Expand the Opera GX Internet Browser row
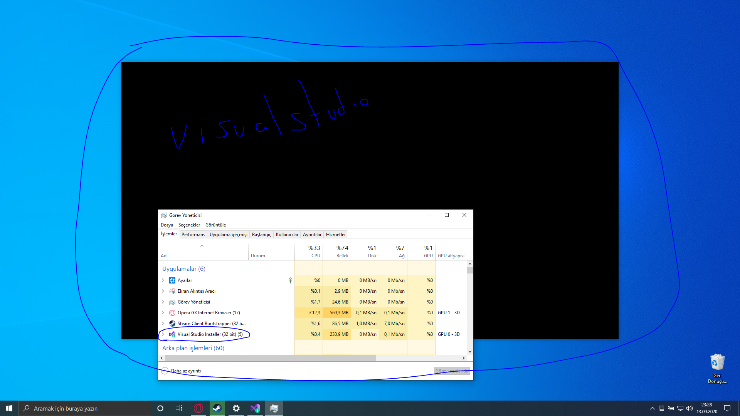Image resolution: width=740 pixels, height=416 pixels. point(163,313)
